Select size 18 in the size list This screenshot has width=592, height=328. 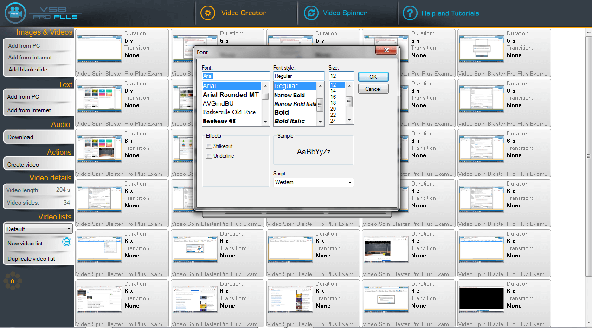(x=337, y=103)
